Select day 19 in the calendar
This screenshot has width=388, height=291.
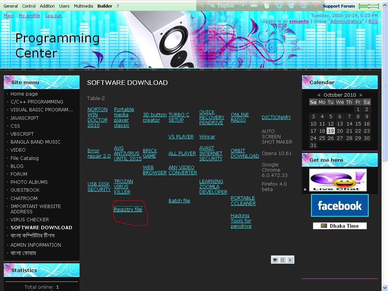pyautogui.click(x=331, y=131)
